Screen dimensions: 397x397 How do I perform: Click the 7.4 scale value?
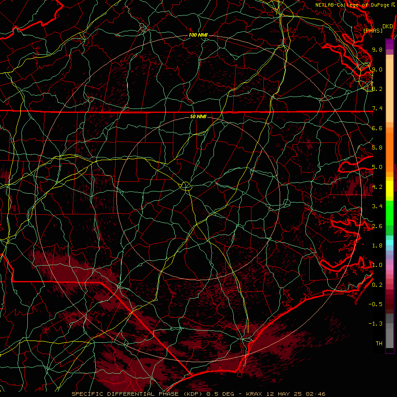[377, 109]
